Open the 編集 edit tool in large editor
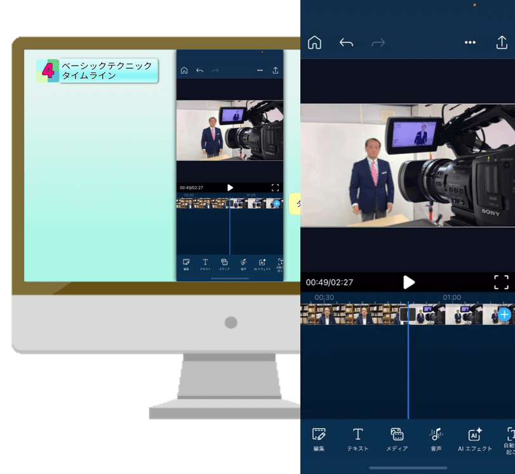Screen dimensions: 515x474 pos(319,440)
